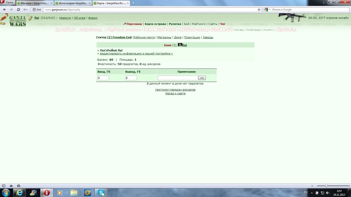
Task: Open the ПоКеР ШарК link
Action: click(260, 30)
